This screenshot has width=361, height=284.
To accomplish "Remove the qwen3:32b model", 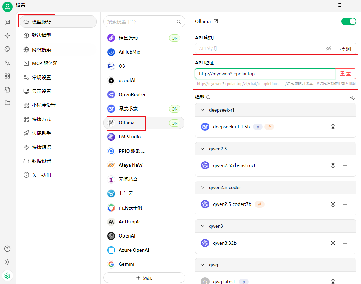I will [345, 243].
